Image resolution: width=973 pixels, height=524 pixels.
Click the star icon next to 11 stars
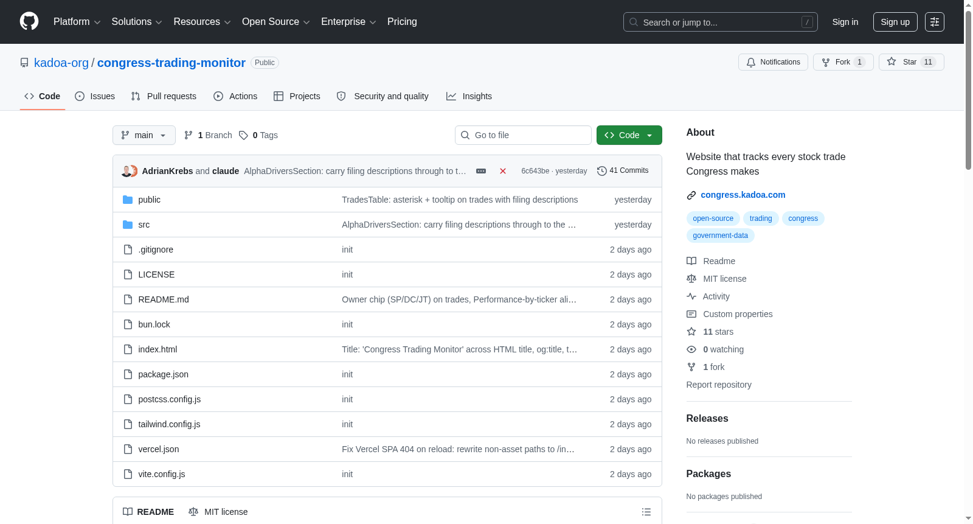click(691, 332)
